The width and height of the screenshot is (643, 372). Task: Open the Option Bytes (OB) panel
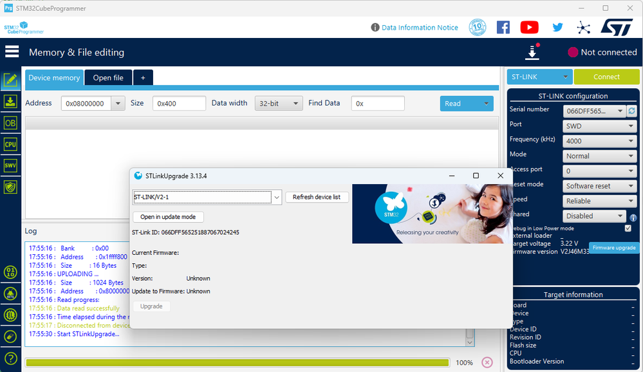(x=10, y=123)
